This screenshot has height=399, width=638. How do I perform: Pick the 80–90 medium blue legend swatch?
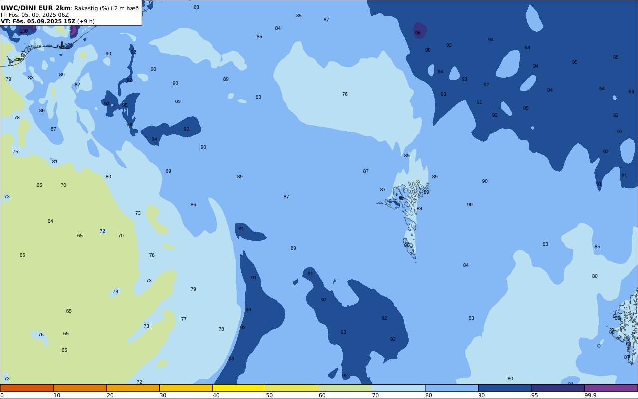click(452, 388)
